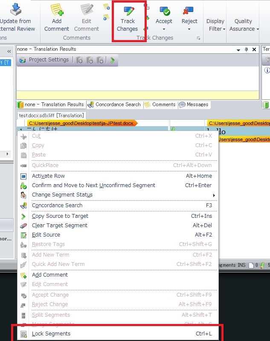Image resolution: width=270 pixels, height=341 pixels.
Task: Click the Activate Row menu icon
Action: 23,176
